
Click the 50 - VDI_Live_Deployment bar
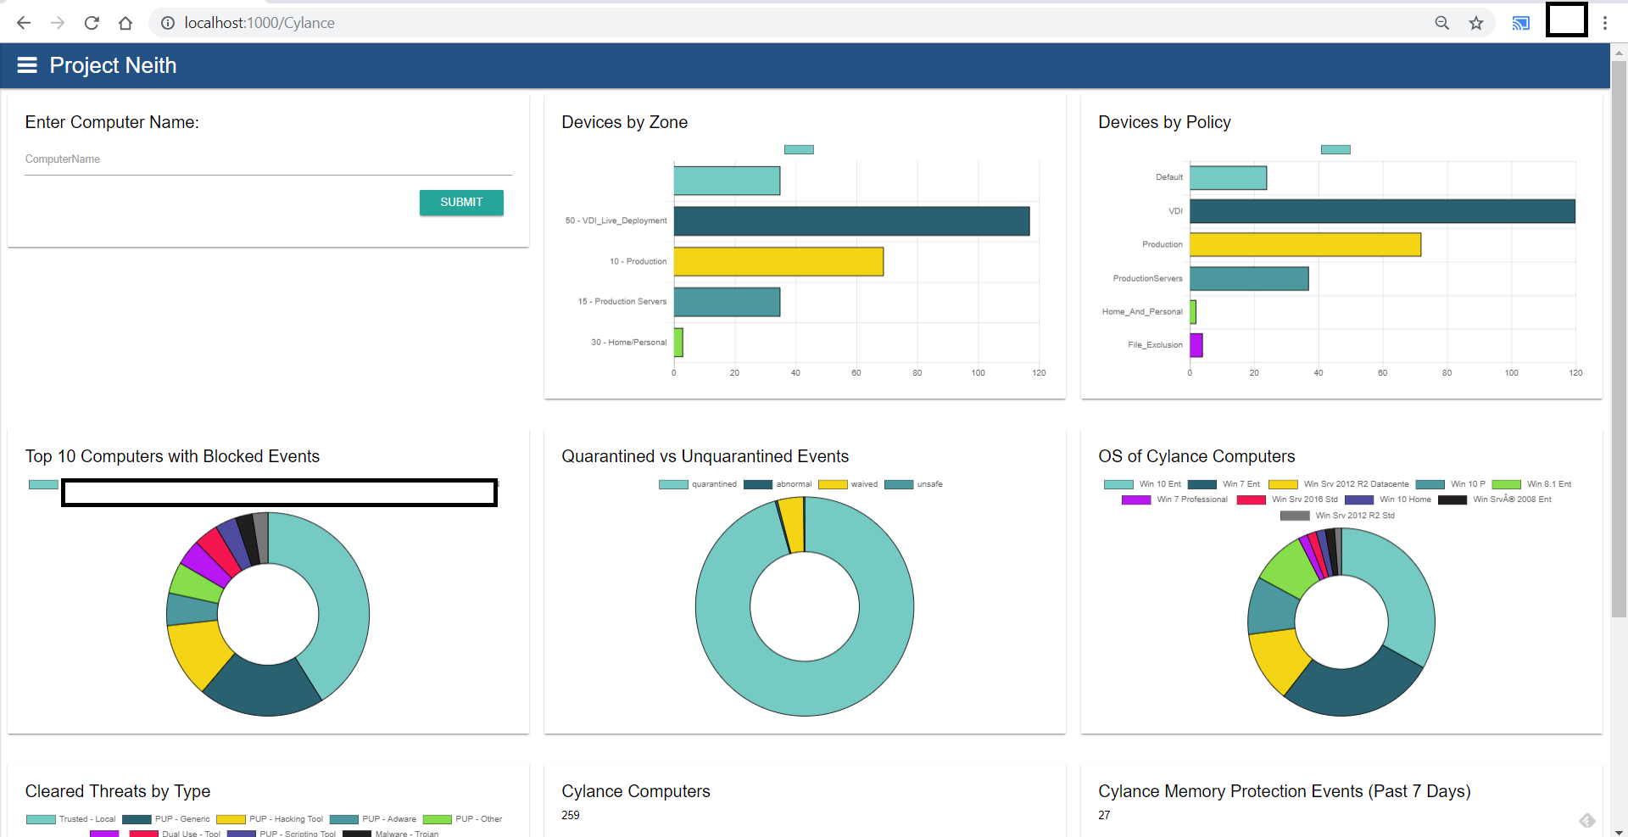(851, 221)
